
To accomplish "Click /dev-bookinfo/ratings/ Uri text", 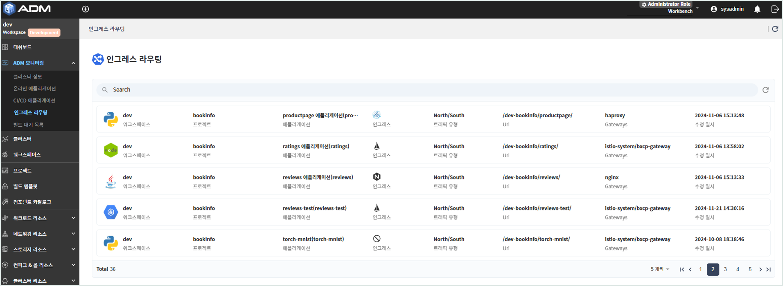I will click(x=530, y=146).
